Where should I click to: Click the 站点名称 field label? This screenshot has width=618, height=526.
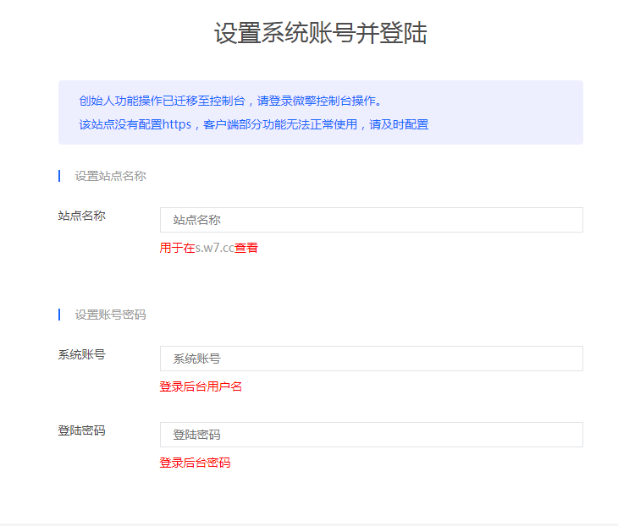tap(81, 216)
